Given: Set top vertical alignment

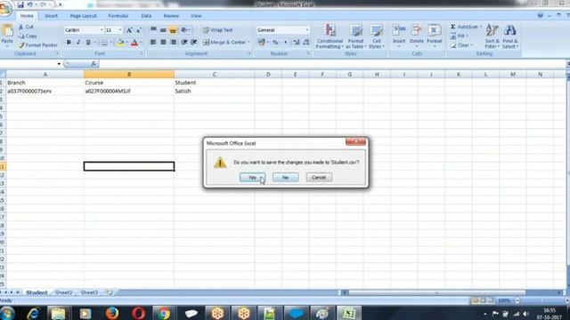Looking at the screenshot, I should [x=153, y=29].
